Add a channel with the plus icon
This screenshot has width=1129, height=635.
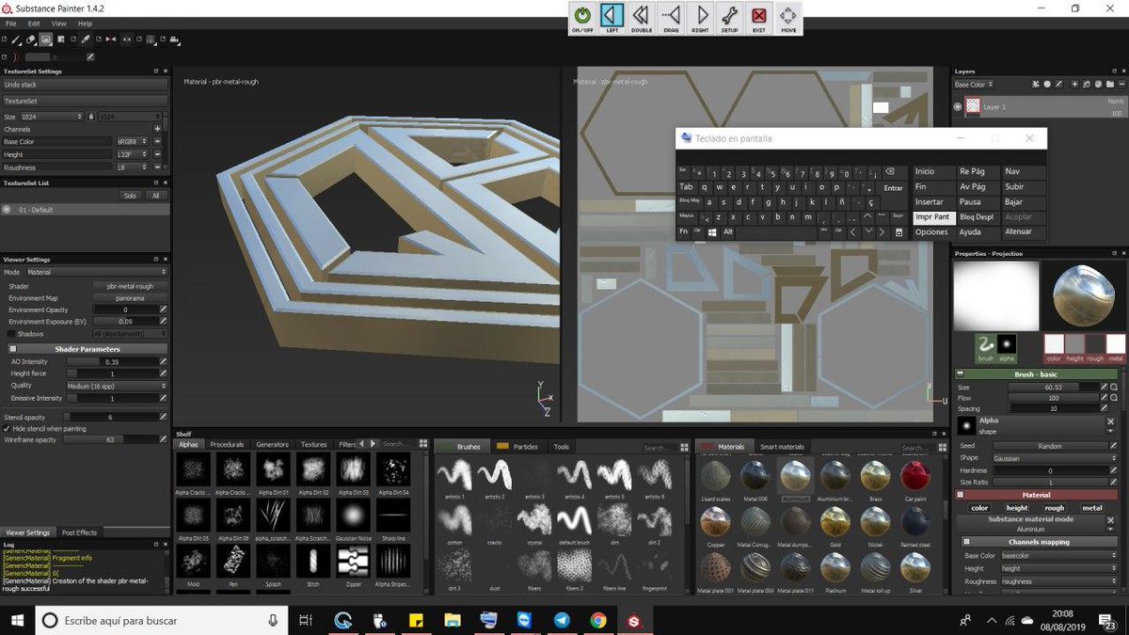157,129
